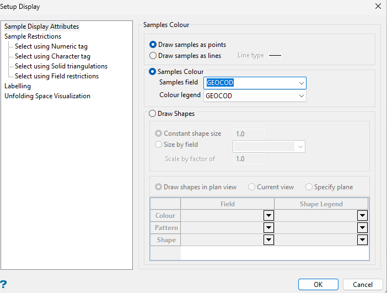The height and width of the screenshot is (293, 387).
Task: Open Shape row Field dropdown arrow
Action: click(268, 240)
